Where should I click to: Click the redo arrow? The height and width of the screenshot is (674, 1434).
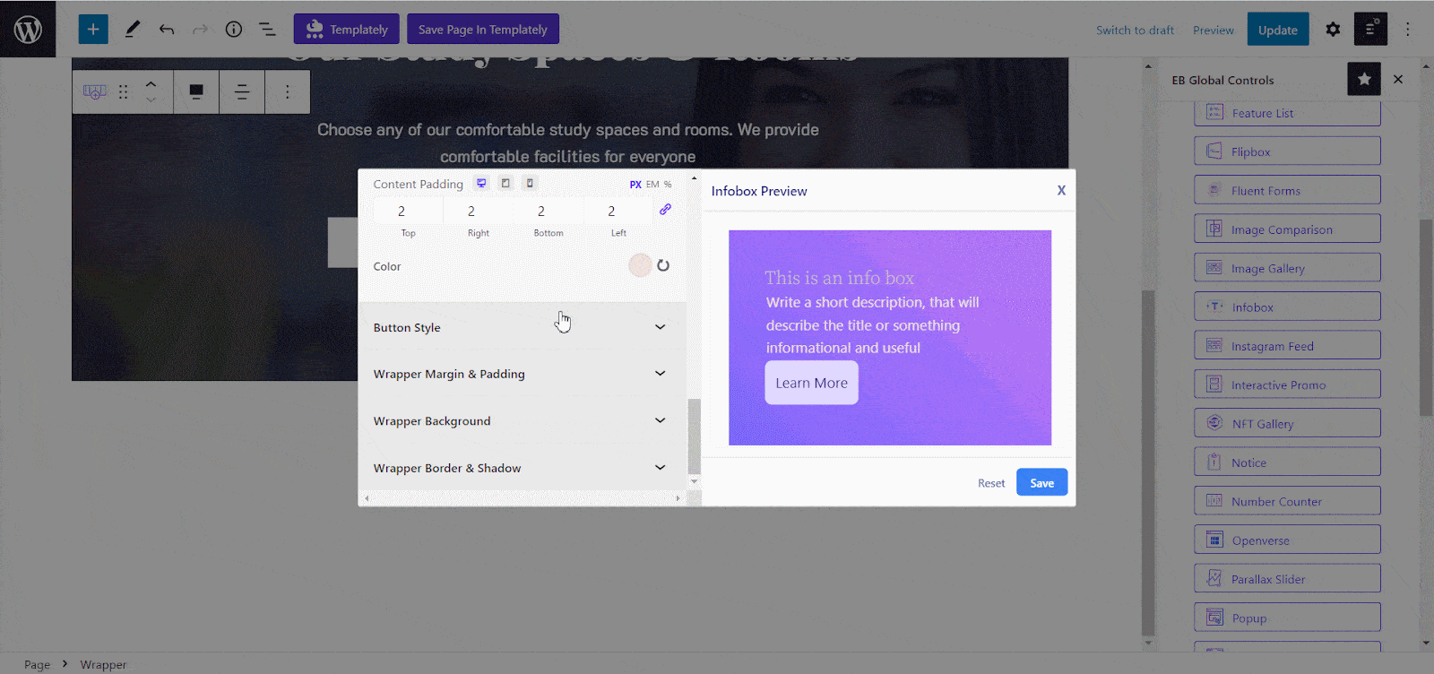point(200,30)
